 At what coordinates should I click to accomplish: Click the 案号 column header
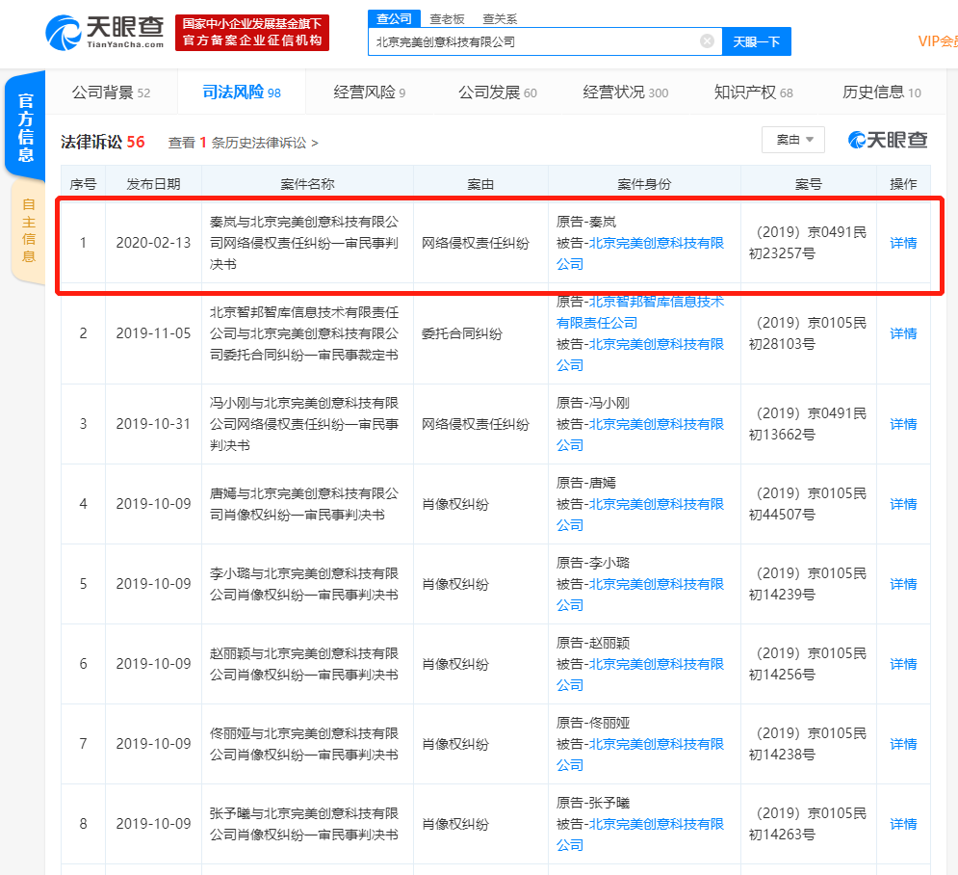[x=809, y=184]
